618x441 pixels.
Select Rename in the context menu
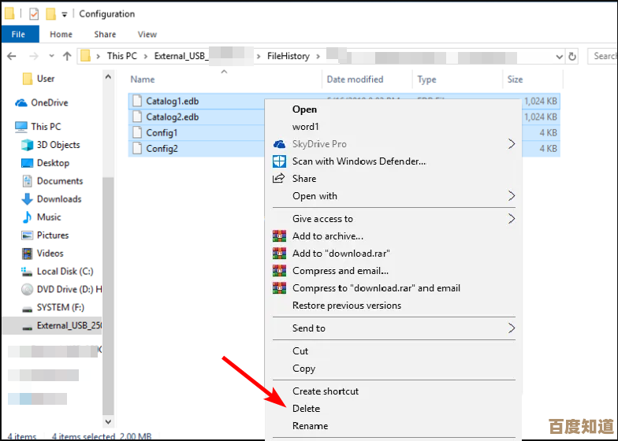310,426
